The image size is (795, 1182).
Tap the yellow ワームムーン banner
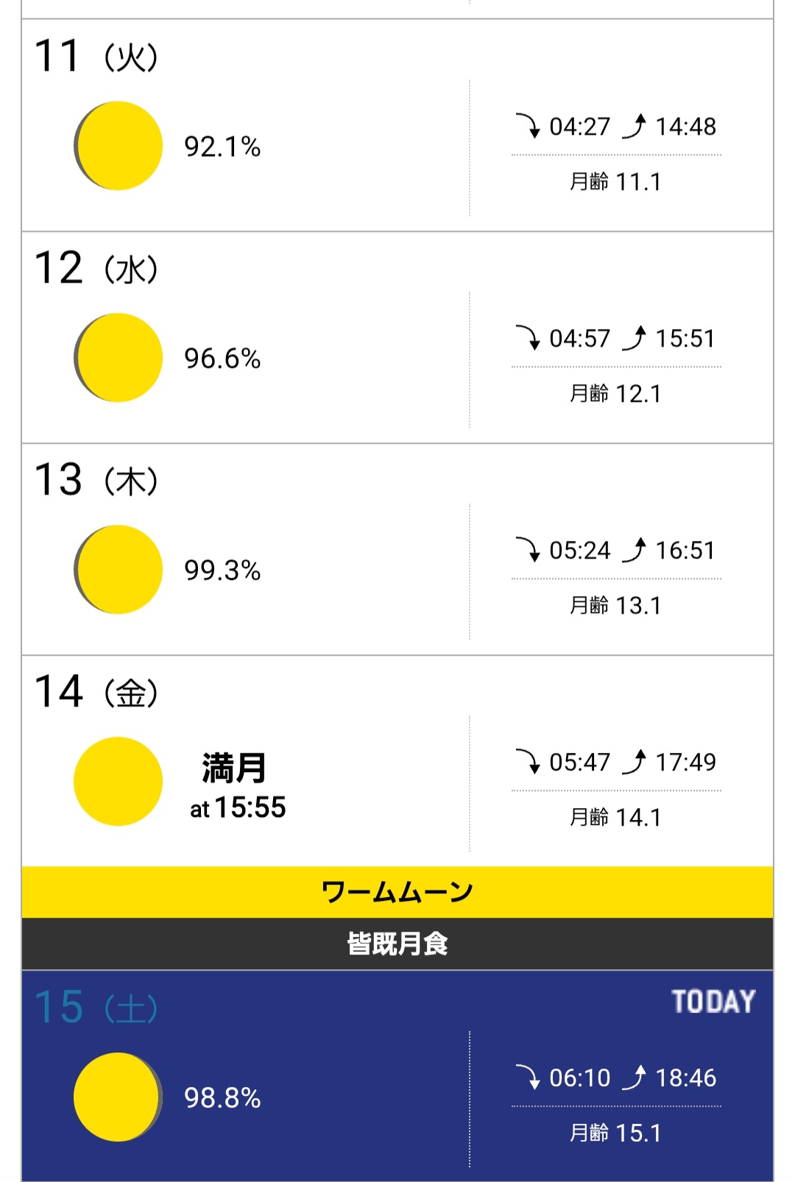pos(397,892)
